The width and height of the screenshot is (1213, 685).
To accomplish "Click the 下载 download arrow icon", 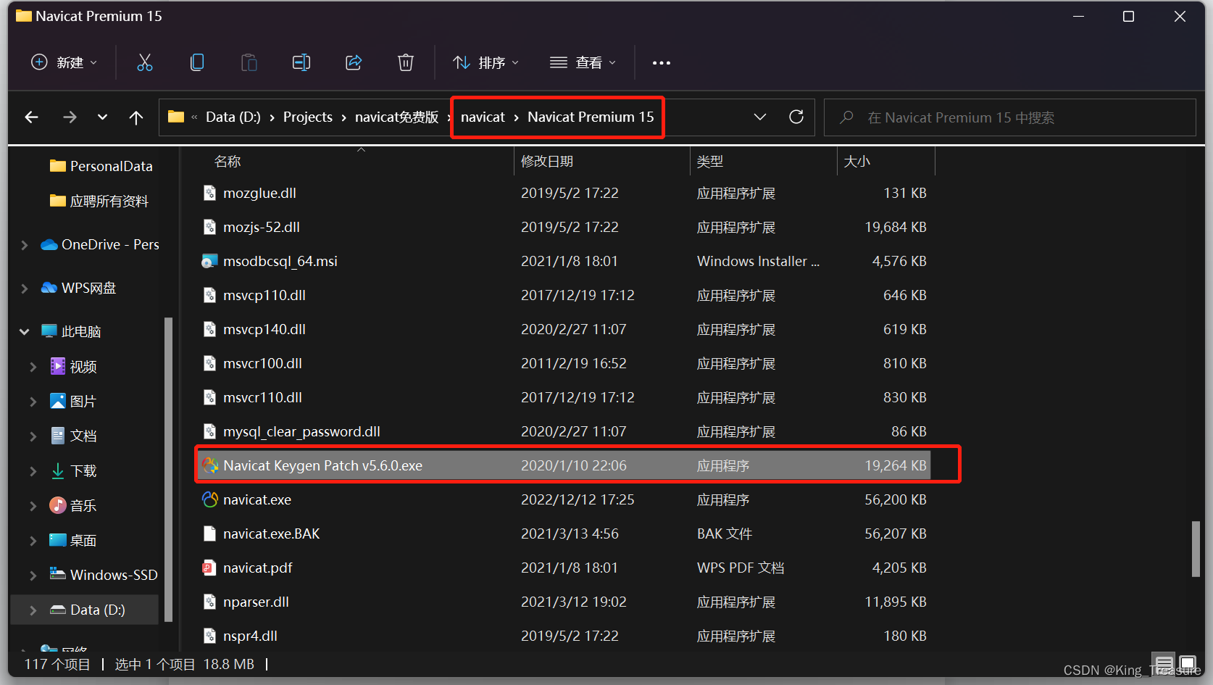I will coord(58,471).
